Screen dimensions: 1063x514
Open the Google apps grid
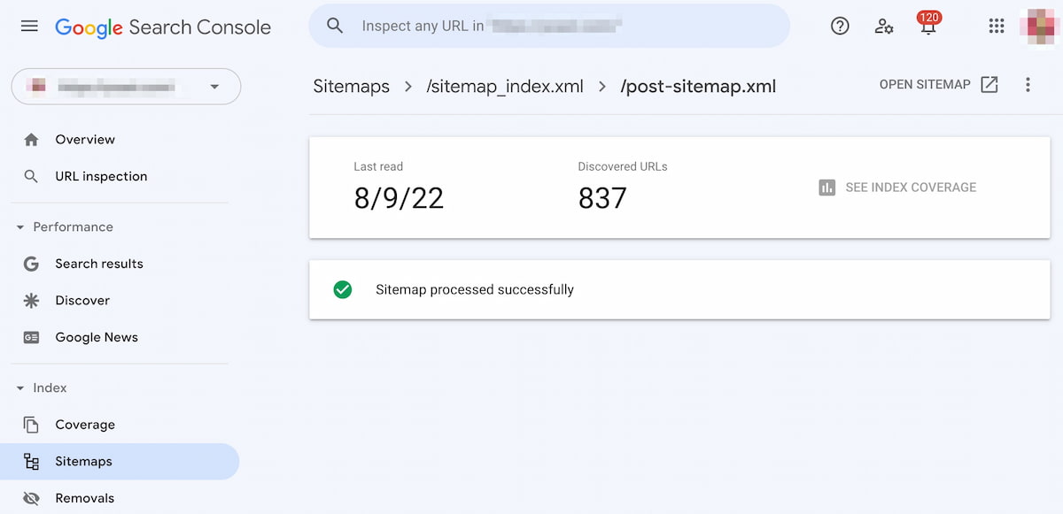(x=997, y=27)
